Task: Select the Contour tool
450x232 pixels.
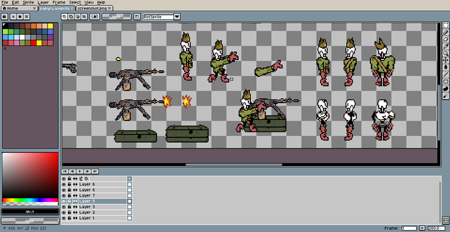Action: (446, 89)
